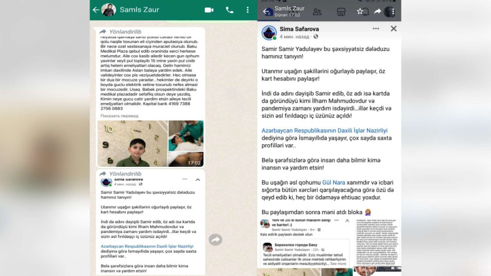Click the globe public-audience icon on the post
This screenshot has width=491, height=276.
(x=315, y=37)
